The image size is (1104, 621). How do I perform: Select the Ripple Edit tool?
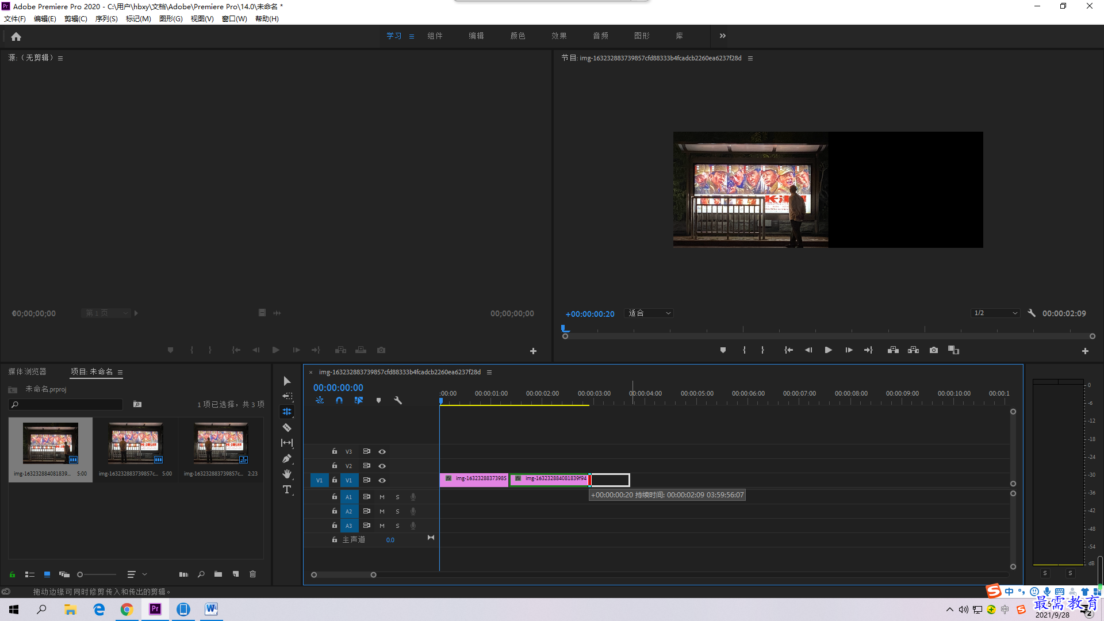[x=287, y=412]
